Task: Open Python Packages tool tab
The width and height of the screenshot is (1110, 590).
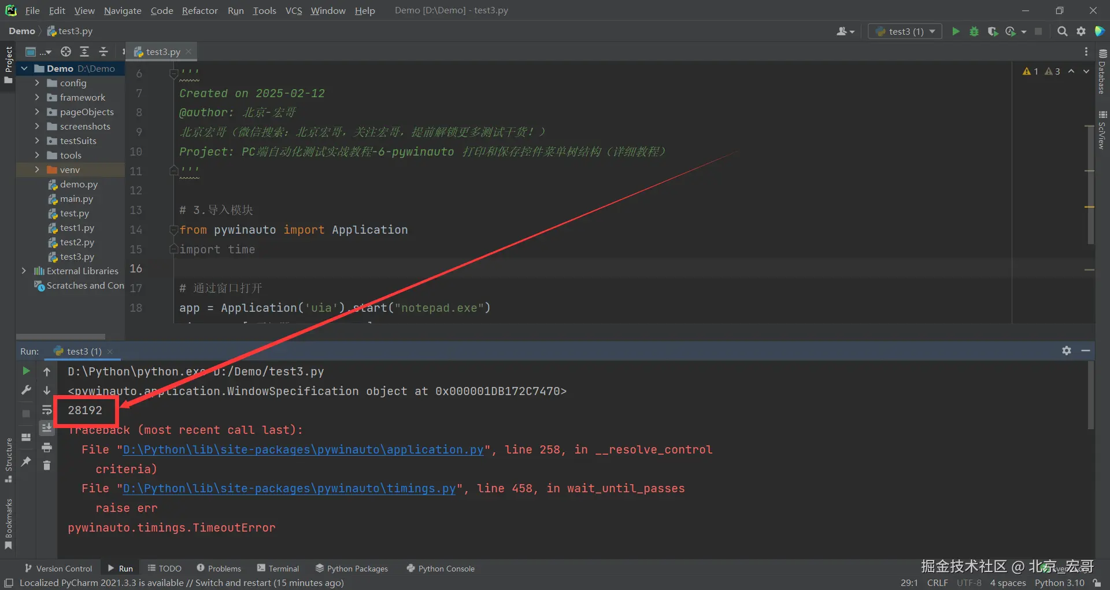Action: coord(351,569)
